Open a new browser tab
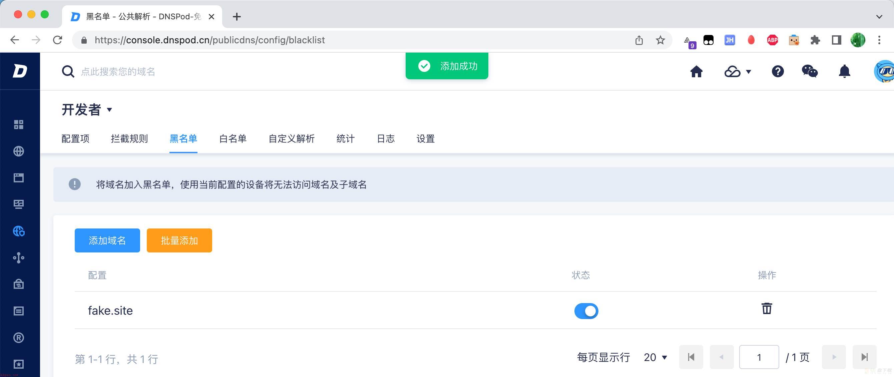Screen dimensions: 894x377 [237, 16]
